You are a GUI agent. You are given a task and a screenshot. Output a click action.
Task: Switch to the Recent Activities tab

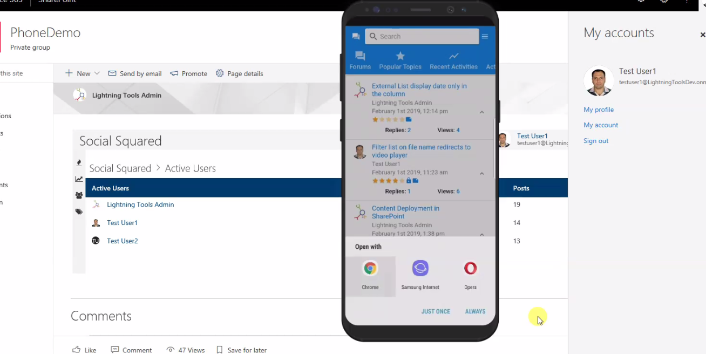(453, 60)
